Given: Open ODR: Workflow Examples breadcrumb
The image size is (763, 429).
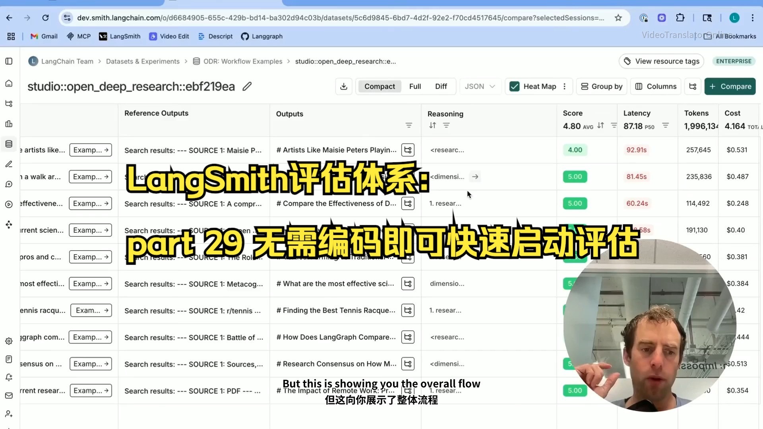Looking at the screenshot, I should pos(238,61).
